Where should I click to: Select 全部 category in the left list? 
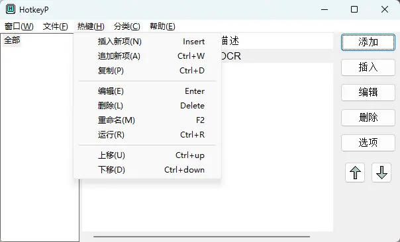tap(12, 40)
